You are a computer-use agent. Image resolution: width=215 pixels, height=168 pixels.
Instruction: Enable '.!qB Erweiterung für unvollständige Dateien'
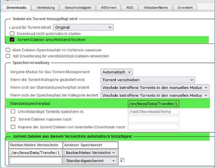point(8,56)
